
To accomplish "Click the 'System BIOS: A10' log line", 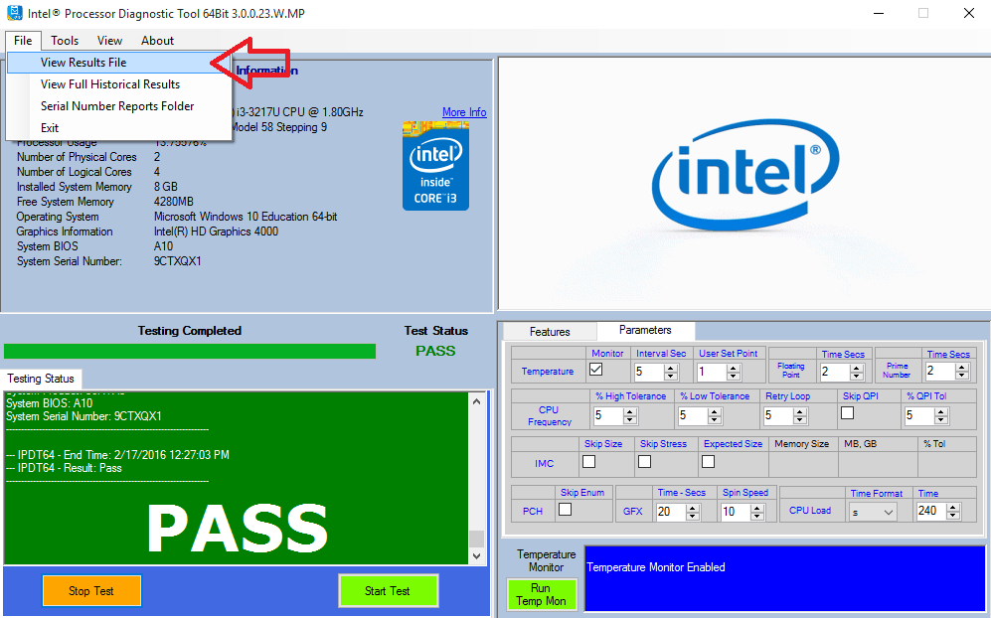I will pos(50,403).
